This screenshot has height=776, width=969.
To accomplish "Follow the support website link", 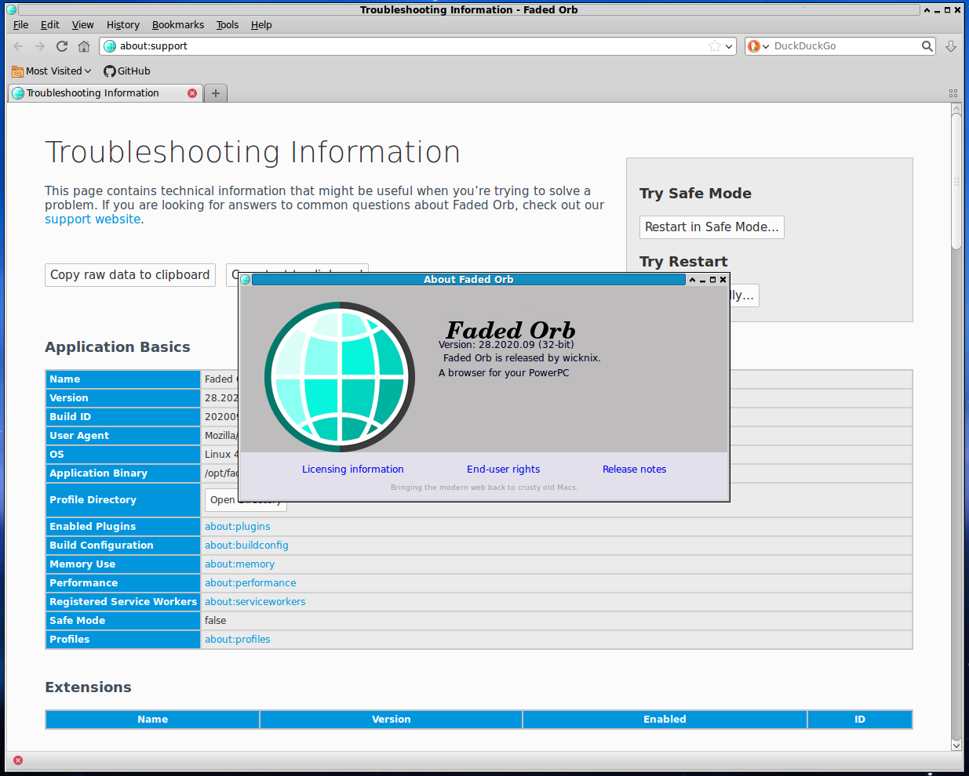I will click(93, 219).
